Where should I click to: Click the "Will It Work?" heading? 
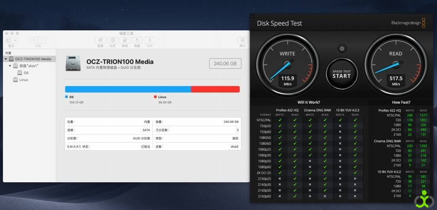coord(309,102)
